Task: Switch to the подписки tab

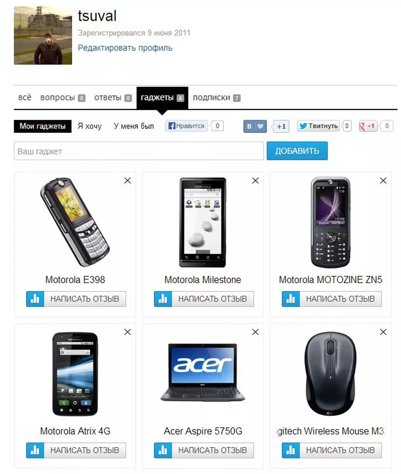Action: [217, 98]
